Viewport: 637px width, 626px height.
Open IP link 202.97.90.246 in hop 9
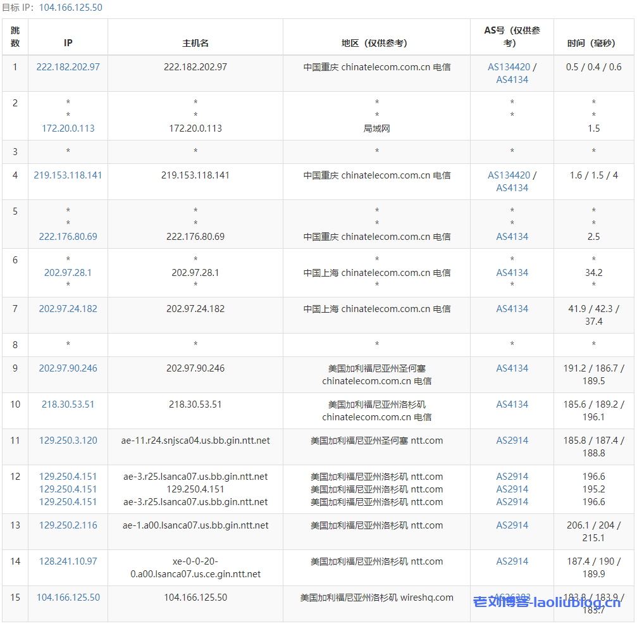[x=68, y=368]
